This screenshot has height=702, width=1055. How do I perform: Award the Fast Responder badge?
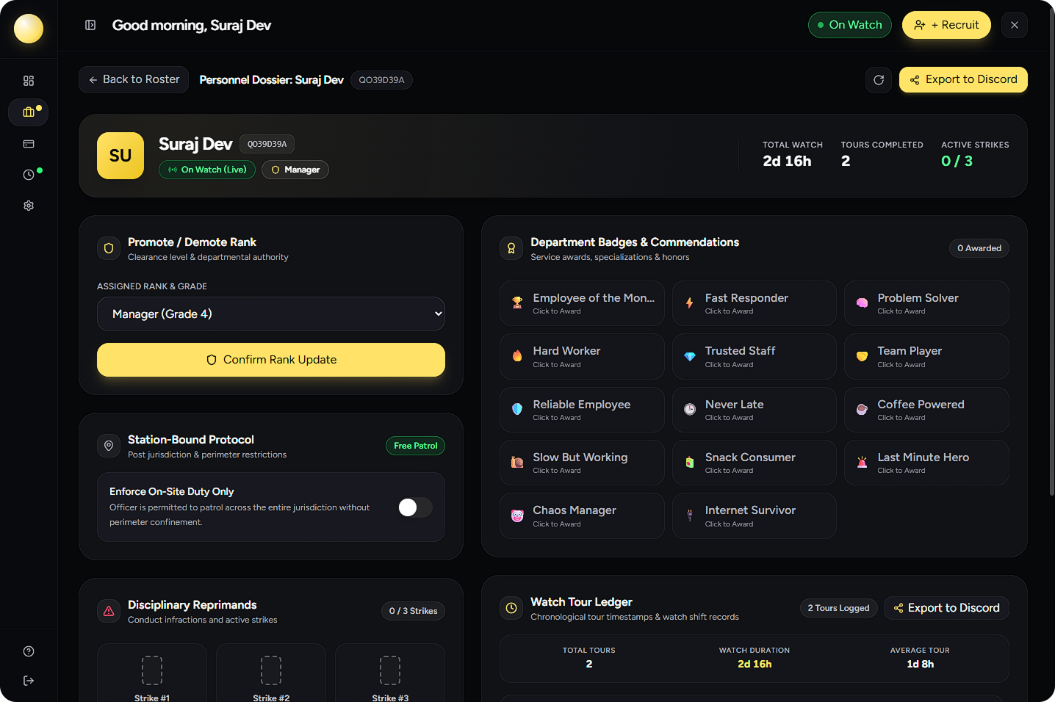(755, 303)
